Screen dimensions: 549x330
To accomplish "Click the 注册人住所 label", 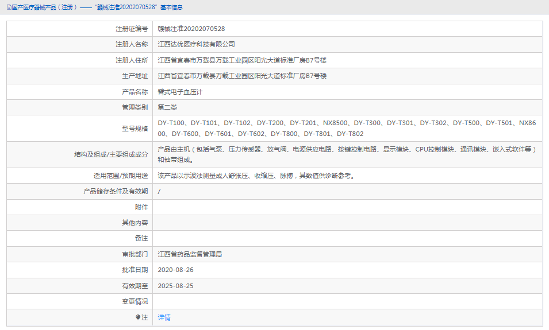I will [132, 60].
